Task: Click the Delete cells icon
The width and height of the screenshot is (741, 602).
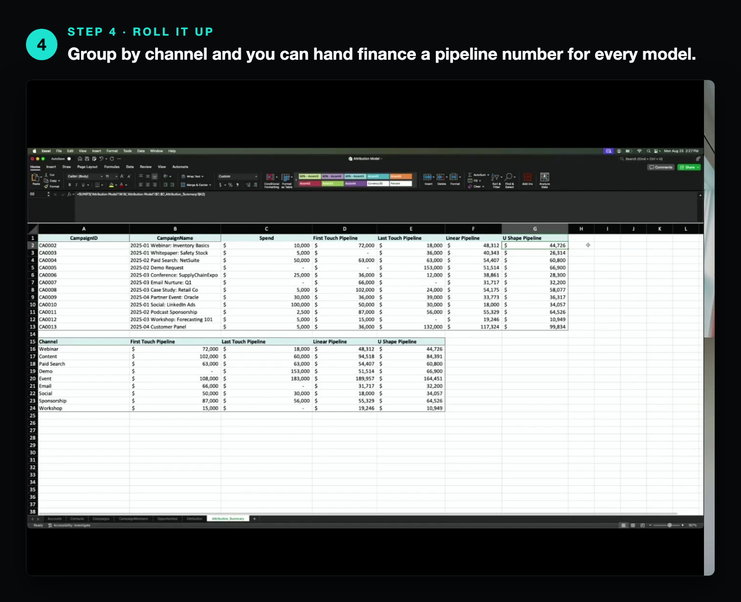Action: [440, 177]
